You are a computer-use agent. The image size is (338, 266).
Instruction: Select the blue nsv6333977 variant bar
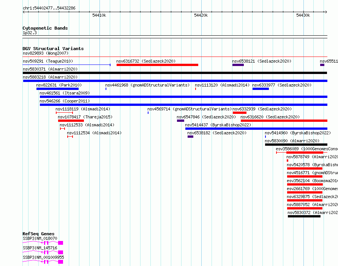261,89
